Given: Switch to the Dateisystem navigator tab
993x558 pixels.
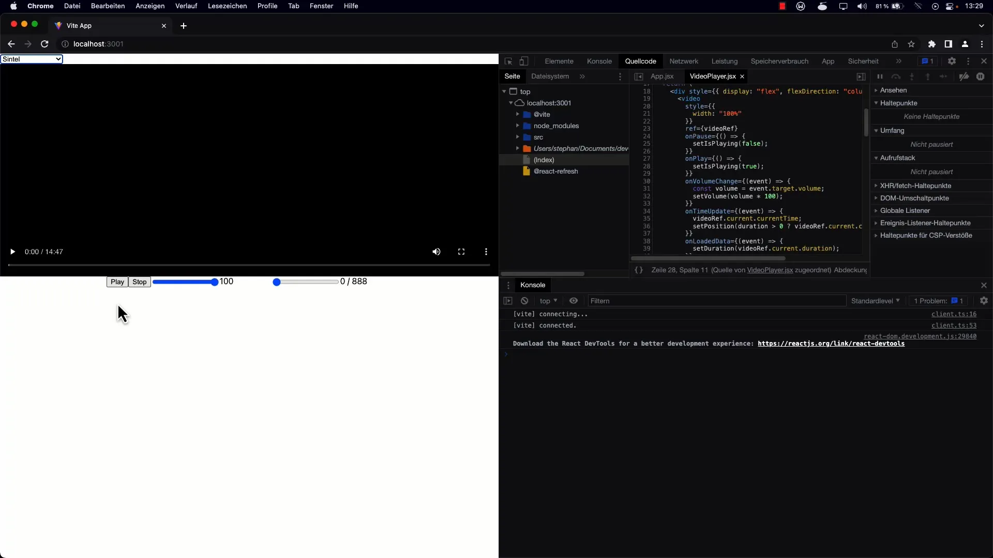Looking at the screenshot, I should click(550, 76).
